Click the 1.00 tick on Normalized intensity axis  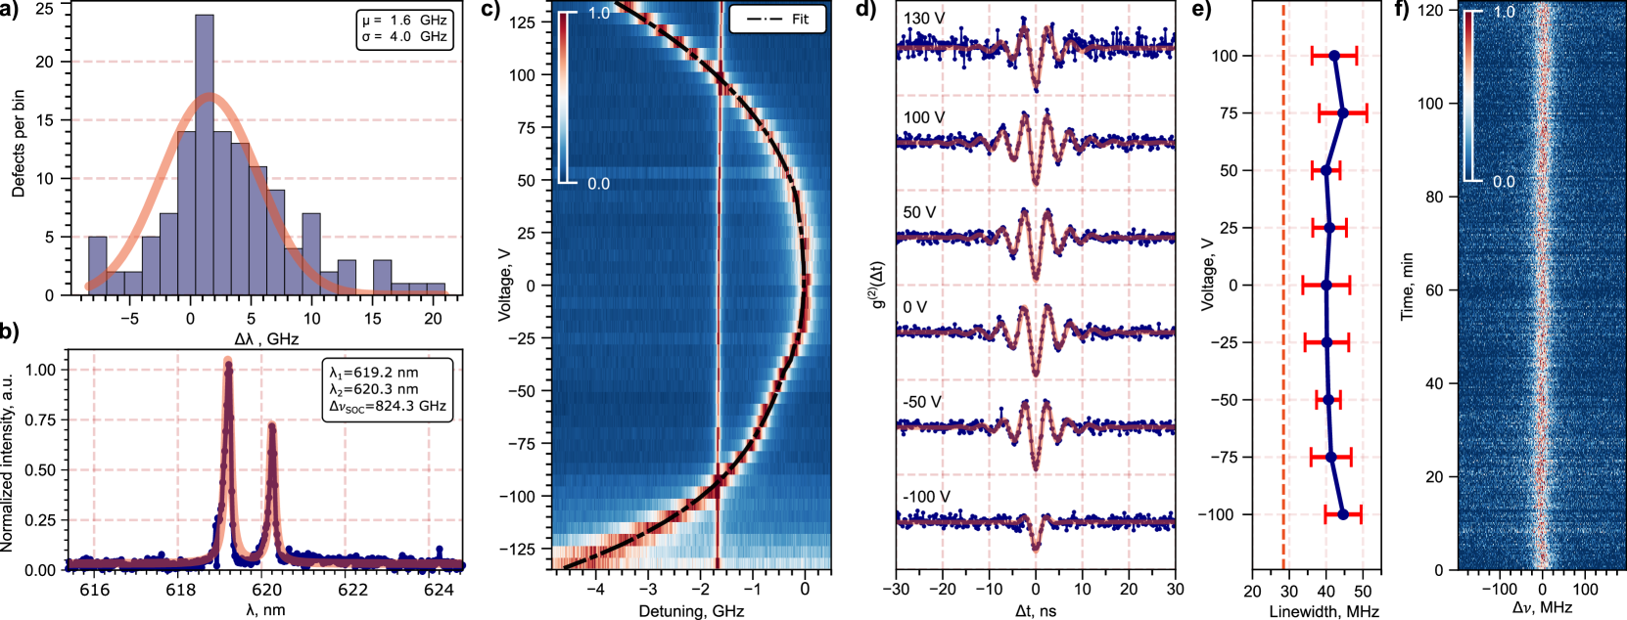[x=40, y=370]
